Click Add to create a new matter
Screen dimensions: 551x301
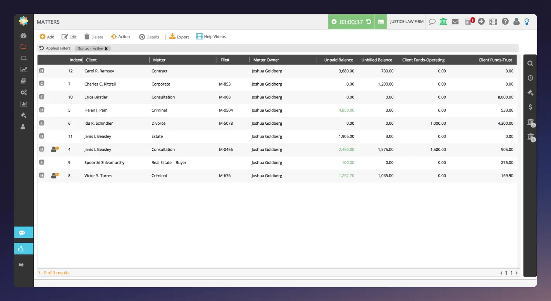coord(46,36)
